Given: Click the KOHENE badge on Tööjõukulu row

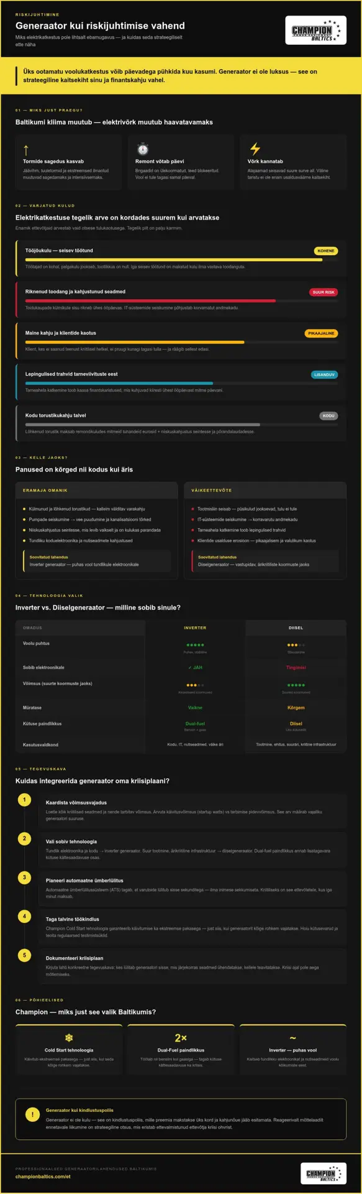Looking at the screenshot, I should (326, 251).
